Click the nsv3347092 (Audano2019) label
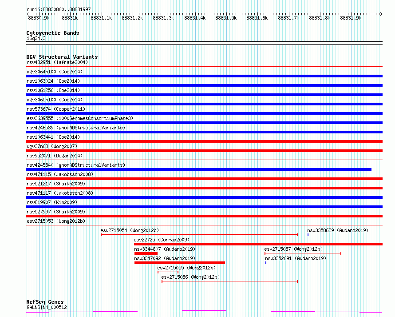This screenshot has height=317, width=395. (x=165, y=258)
